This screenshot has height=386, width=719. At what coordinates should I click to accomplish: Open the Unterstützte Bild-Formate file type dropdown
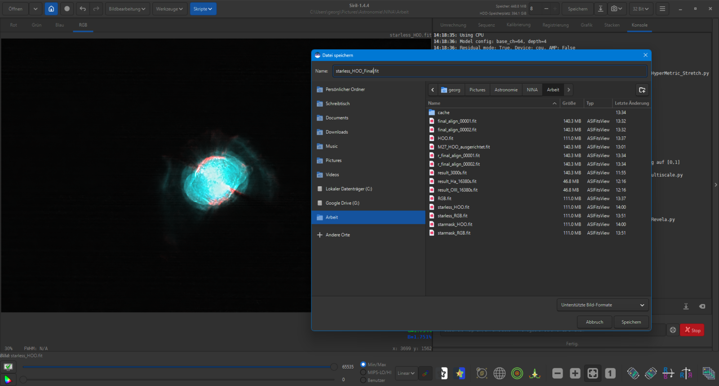click(x=603, y=305)
